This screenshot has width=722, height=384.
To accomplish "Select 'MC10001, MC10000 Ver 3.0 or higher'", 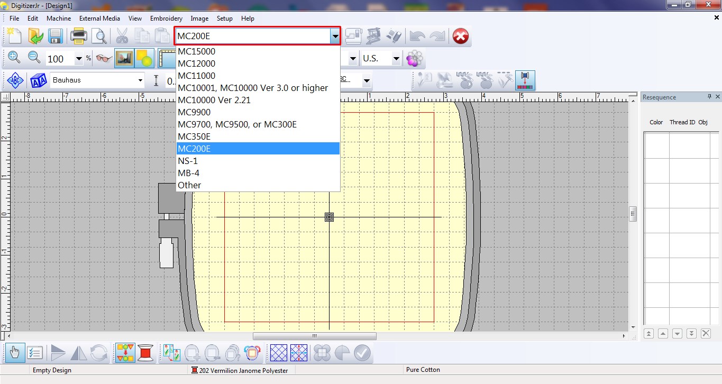I will click(258, 88).
